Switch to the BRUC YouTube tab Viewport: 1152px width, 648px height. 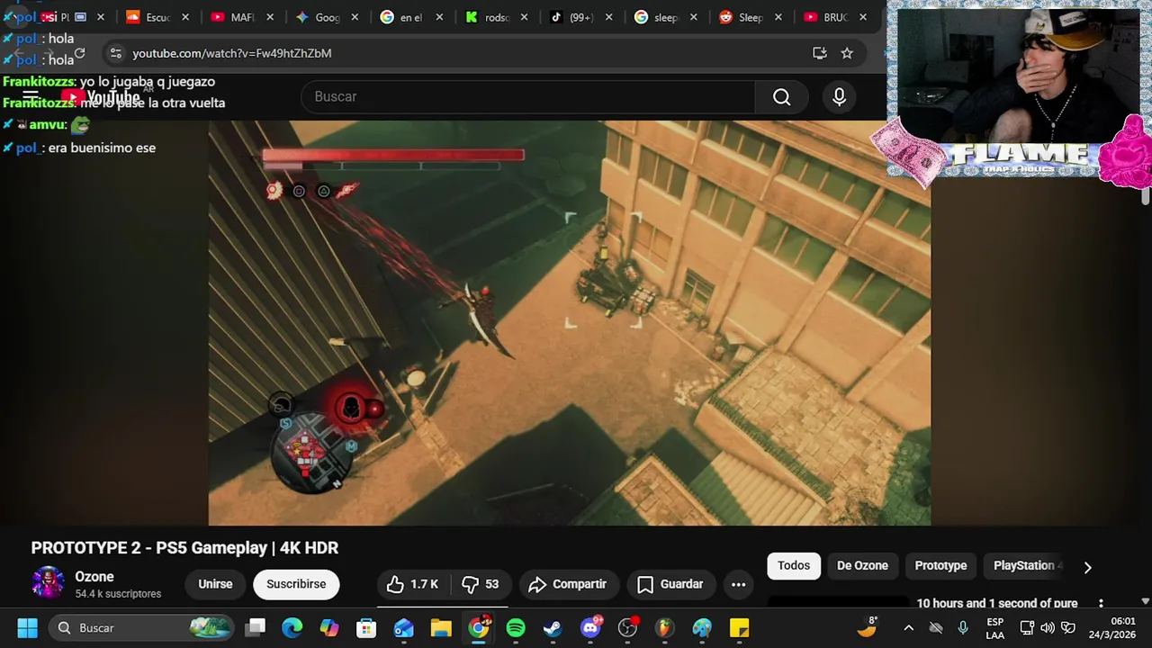coord(835,17)
